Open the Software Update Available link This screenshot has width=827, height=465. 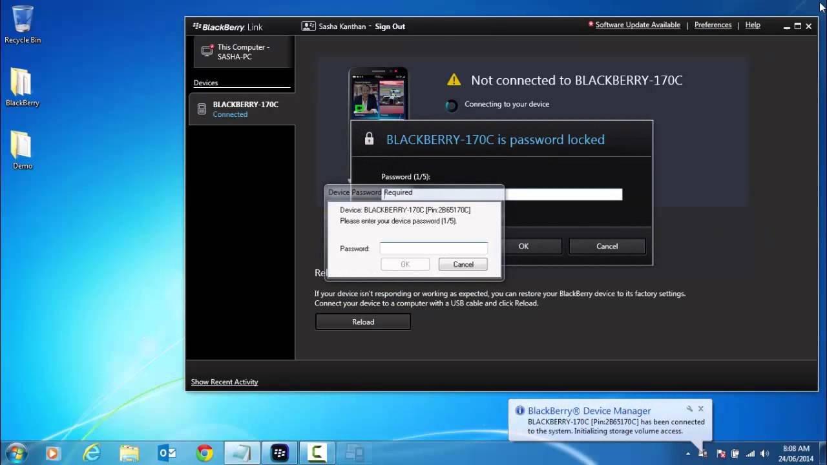638,25
